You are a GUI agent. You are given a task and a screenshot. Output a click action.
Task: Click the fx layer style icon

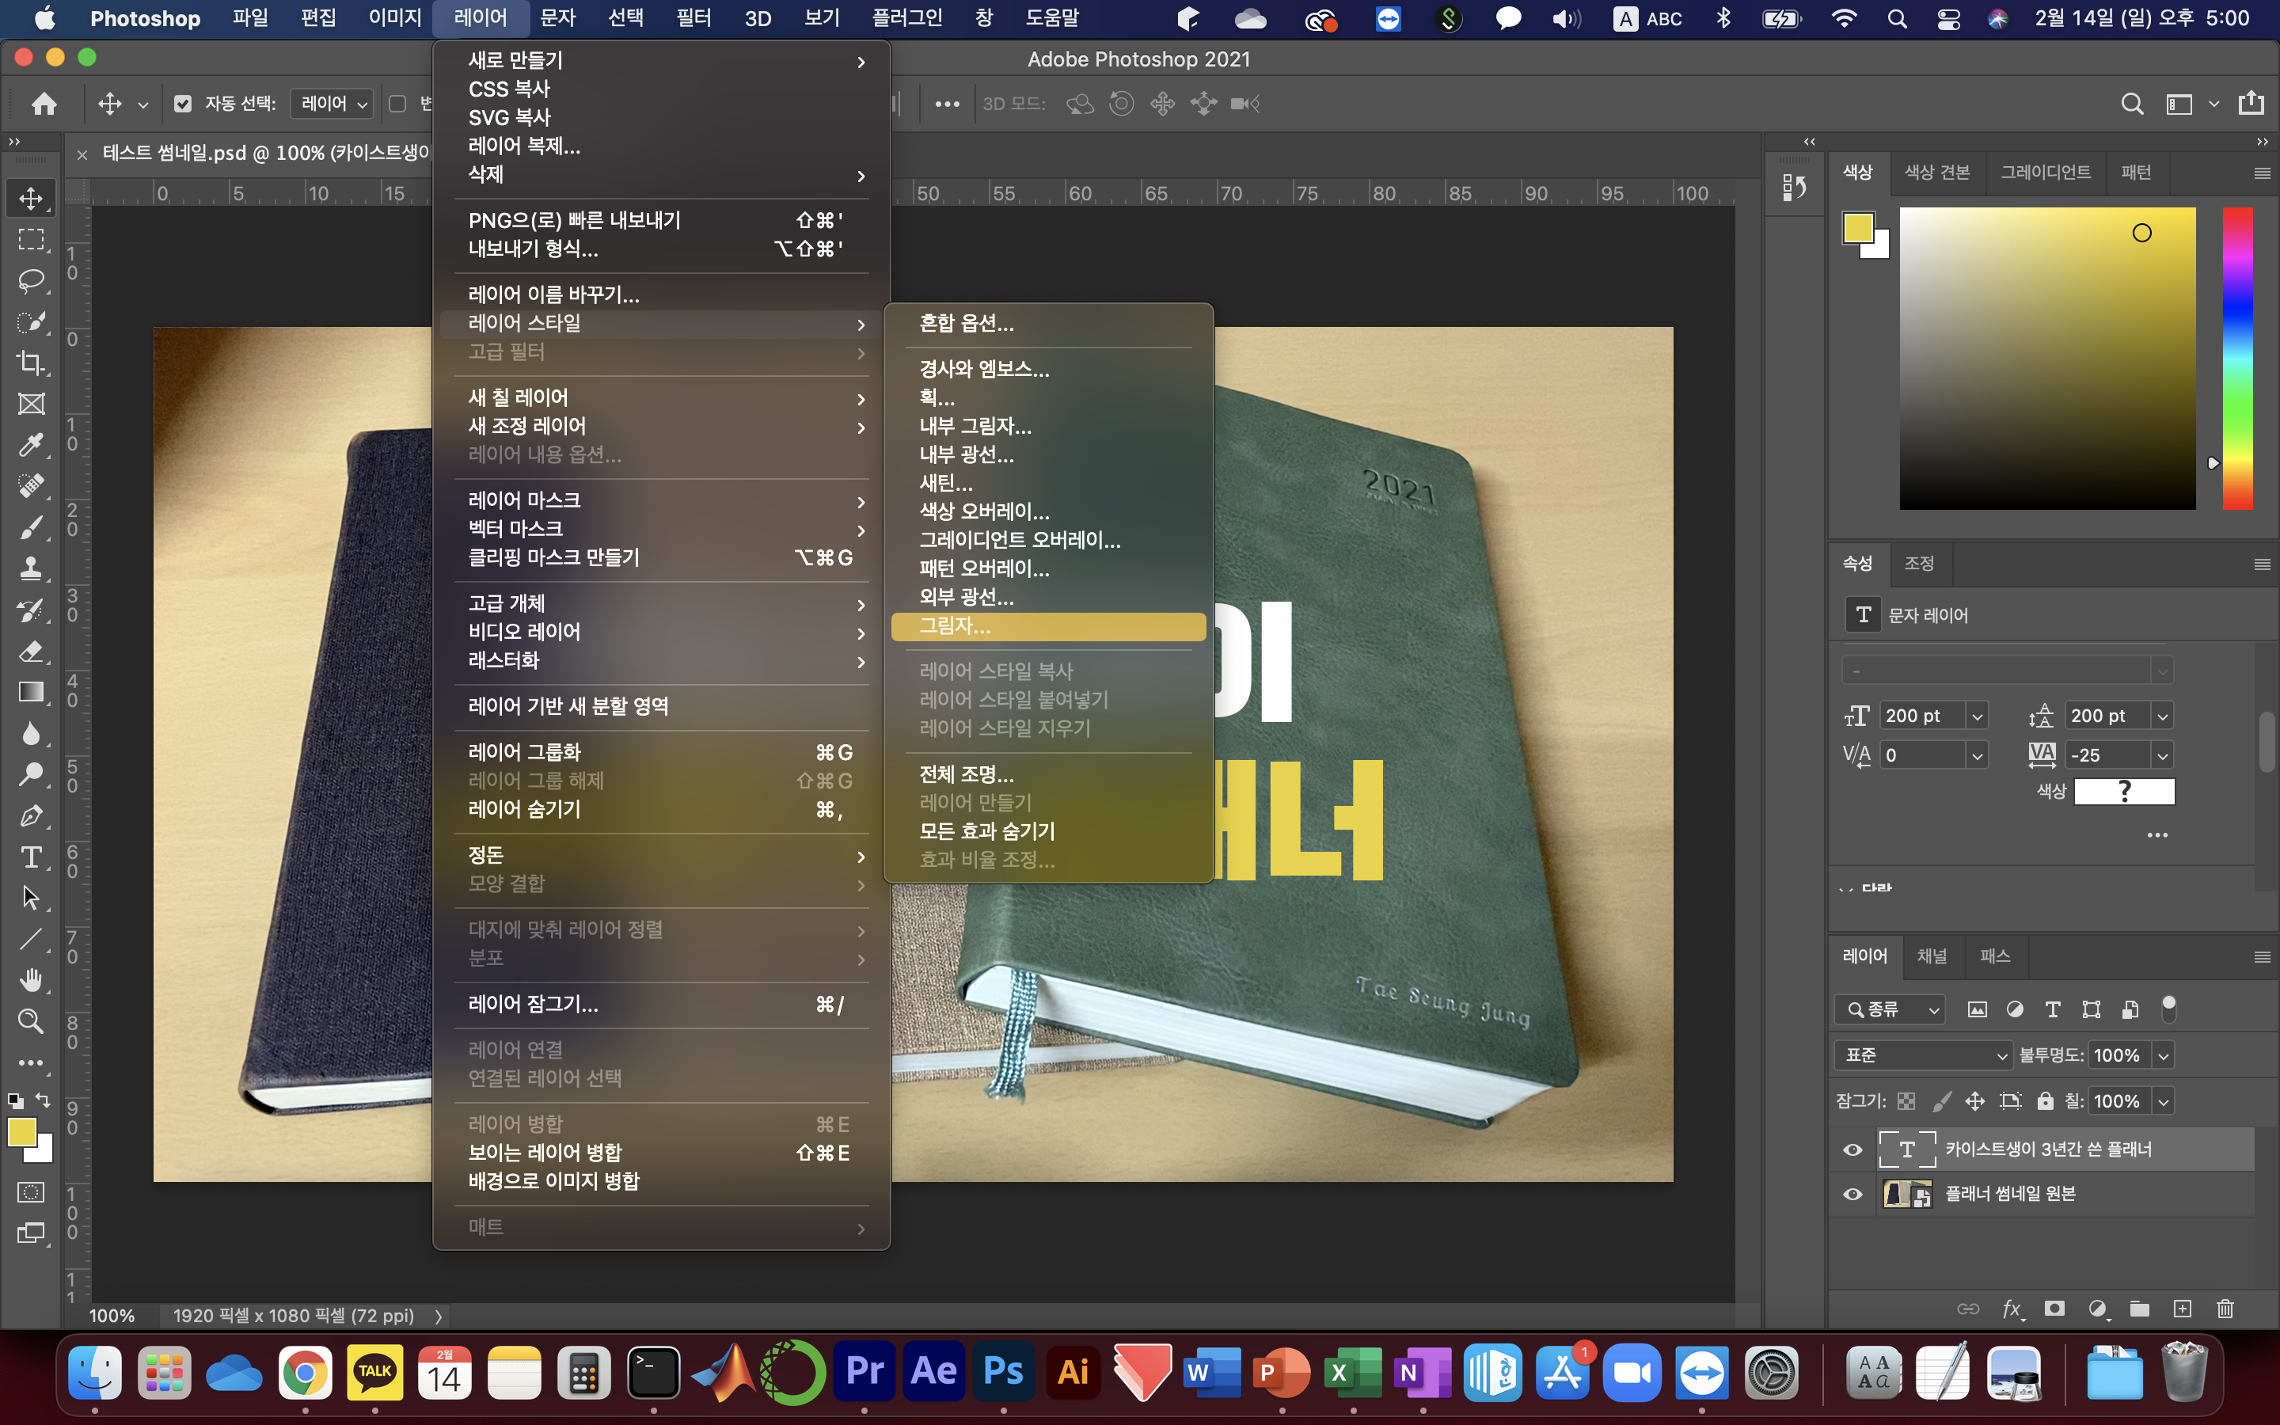click(2011, 1308)
